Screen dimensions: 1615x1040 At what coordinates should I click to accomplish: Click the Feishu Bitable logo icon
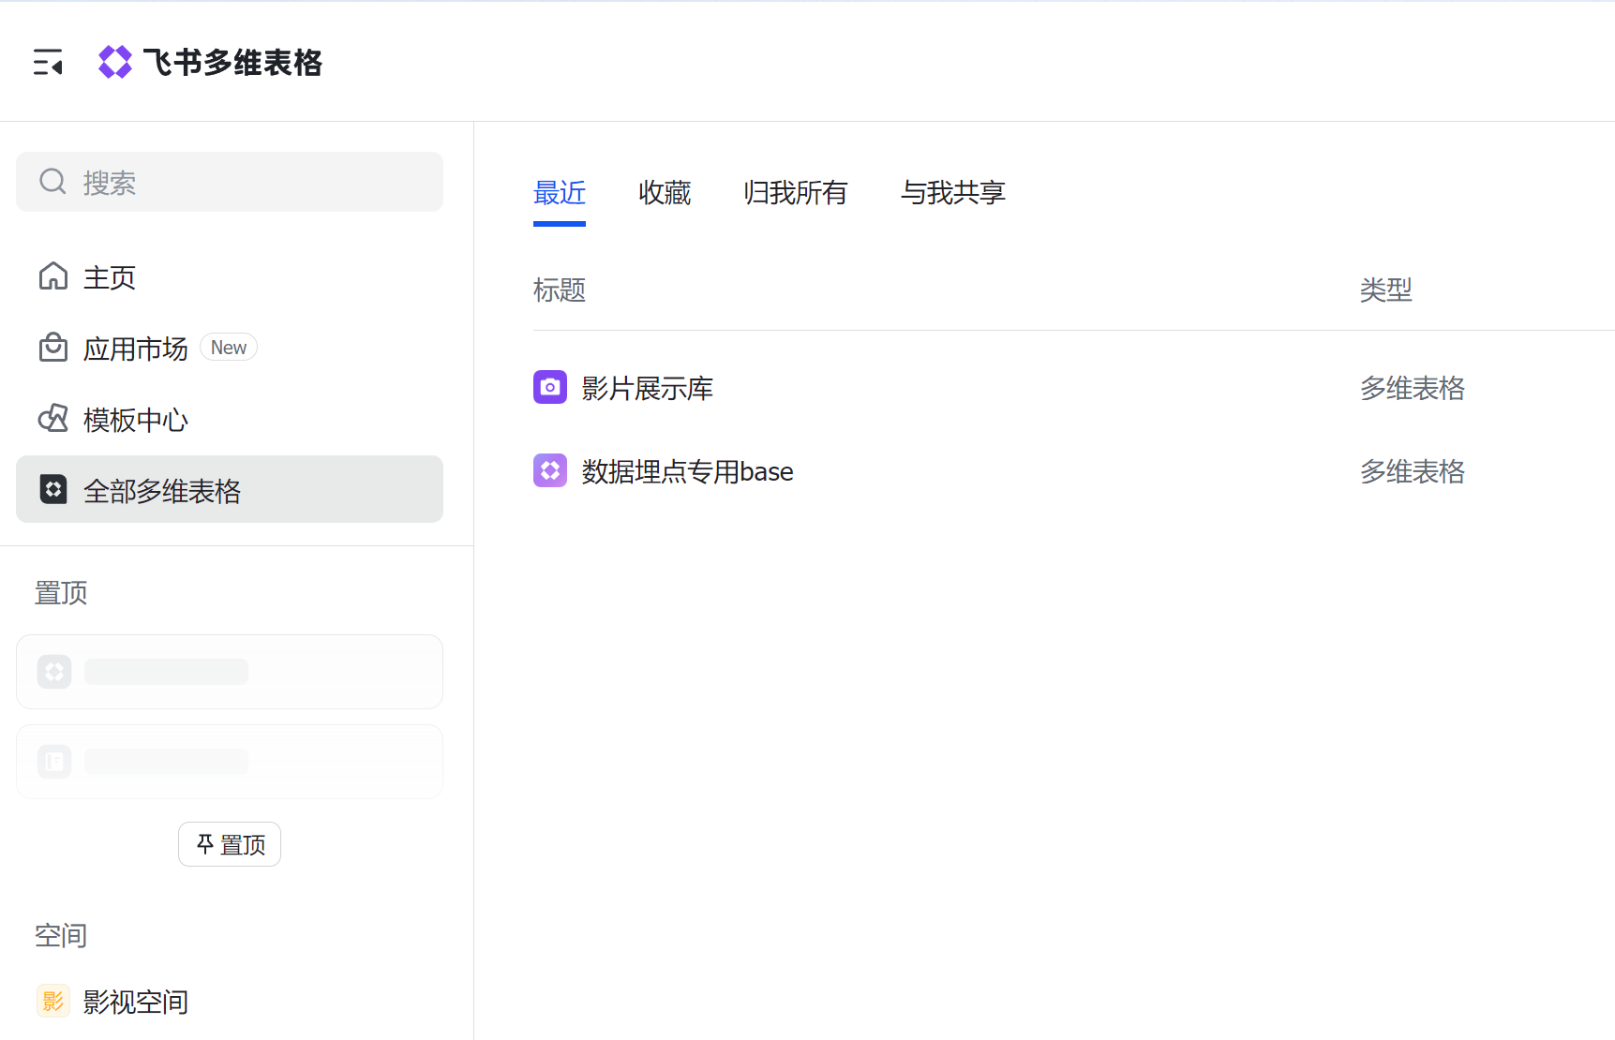click(115, 62)
